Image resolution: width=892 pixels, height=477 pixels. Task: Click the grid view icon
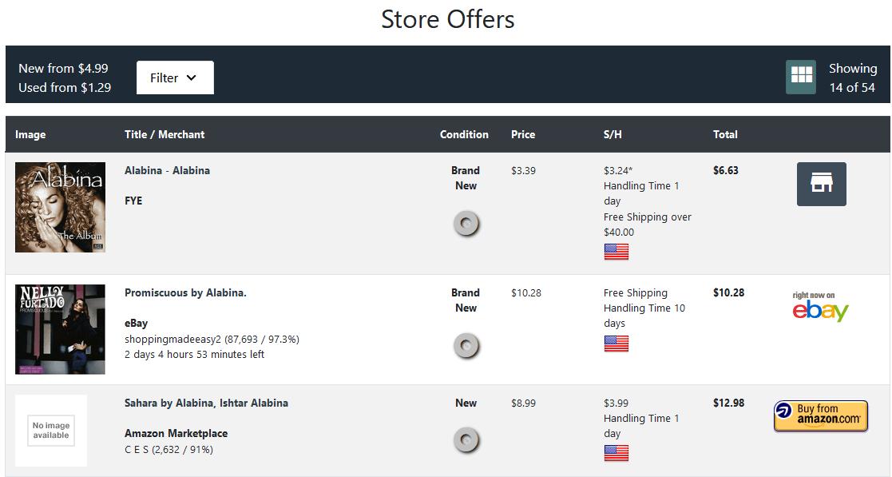(x=801, y=77)
